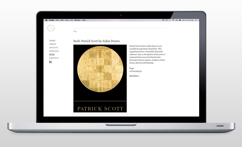
Task: Click the Bluetooth menu bar icon
Action: [x=170, y=20]
